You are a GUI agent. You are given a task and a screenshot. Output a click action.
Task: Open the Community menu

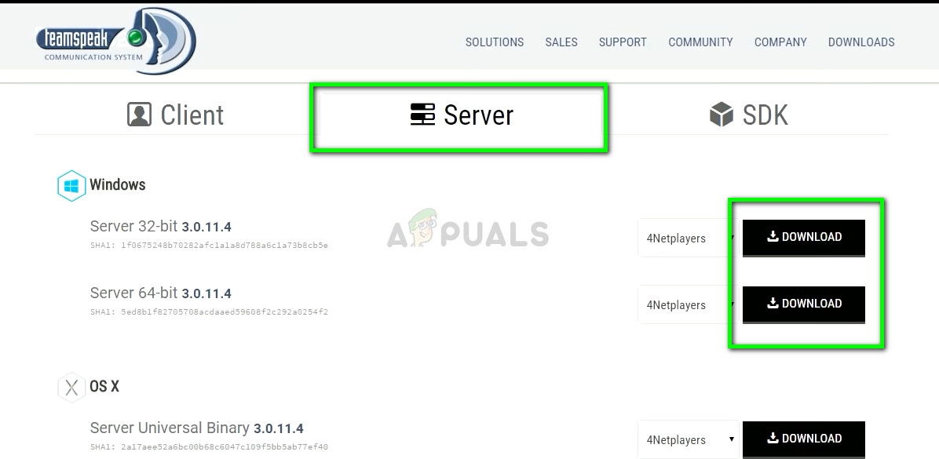click(x=700, y=42)
